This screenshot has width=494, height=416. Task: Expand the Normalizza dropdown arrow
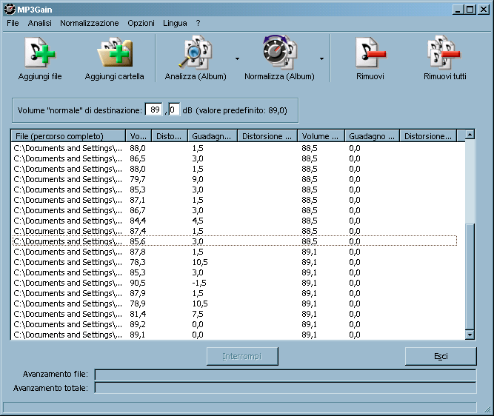(321, 58)
